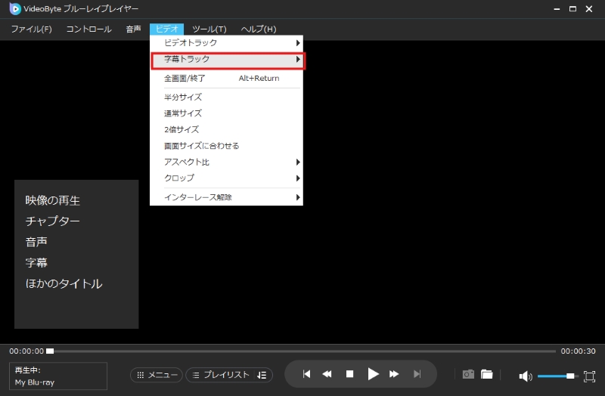Expand the アスペクト比 submenu
The image size is (605, 396).
coord(227,162)
